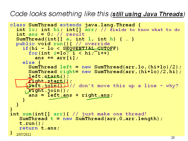Screen dimensions: 188x141
Task: Click the 'right.join();' line
Action: pos(49,91)
